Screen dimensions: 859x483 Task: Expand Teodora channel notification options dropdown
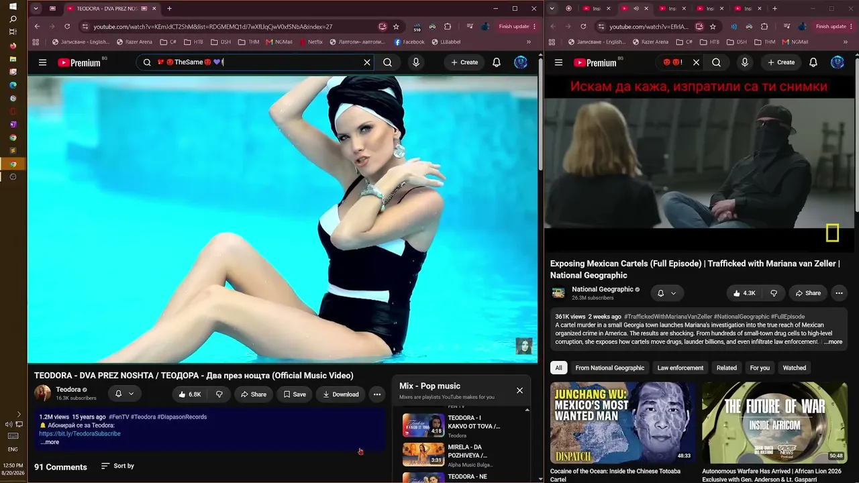click(124, 394)
